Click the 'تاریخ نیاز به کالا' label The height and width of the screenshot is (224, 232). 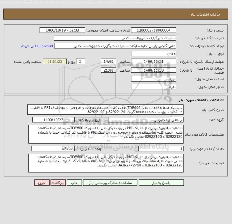point(89,120)
